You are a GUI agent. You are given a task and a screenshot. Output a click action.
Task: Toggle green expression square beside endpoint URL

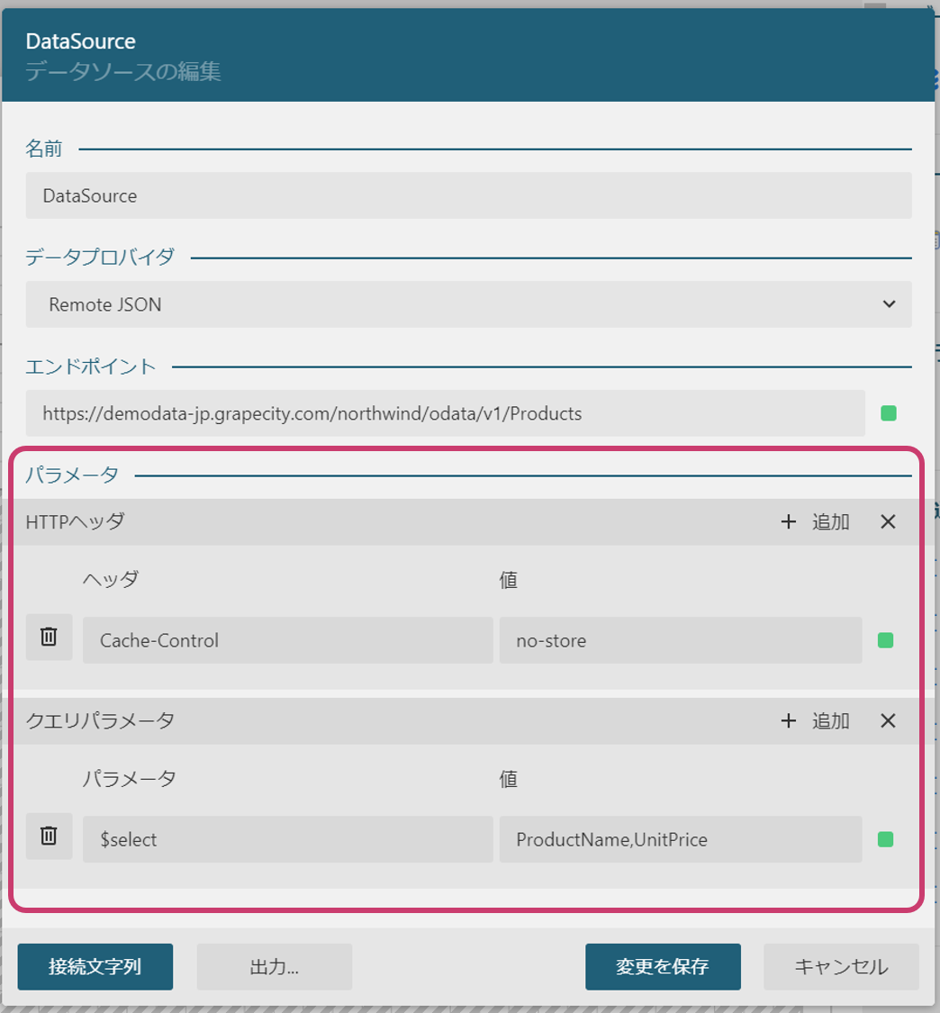click(889, 412)
